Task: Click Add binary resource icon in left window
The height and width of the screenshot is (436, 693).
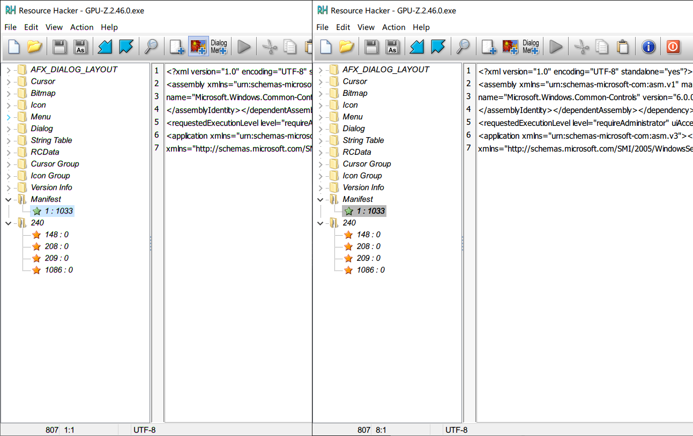Action: [x=177, y=47]
